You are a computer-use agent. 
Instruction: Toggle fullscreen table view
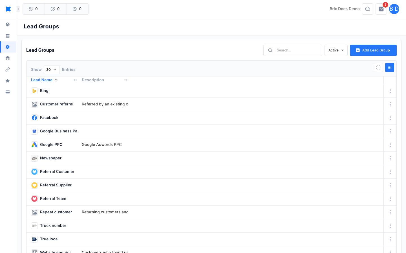[x=378, y=67]
